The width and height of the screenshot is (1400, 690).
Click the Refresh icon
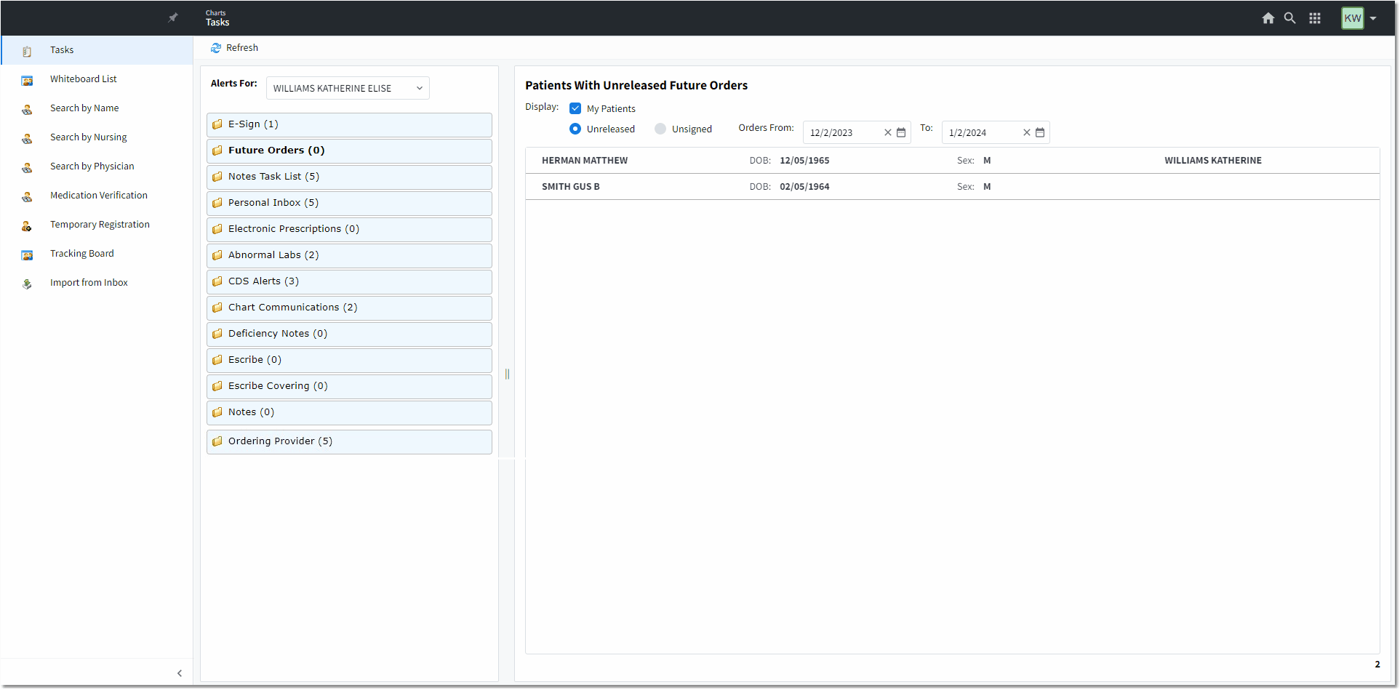pos(216,48)
